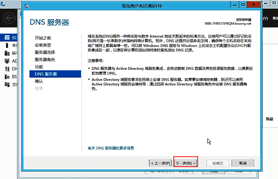Image resolution: width=278 pixels, height=179 pixels.
Task: Select highlighted DNS 服务器 step
Action: coord(55,74)
